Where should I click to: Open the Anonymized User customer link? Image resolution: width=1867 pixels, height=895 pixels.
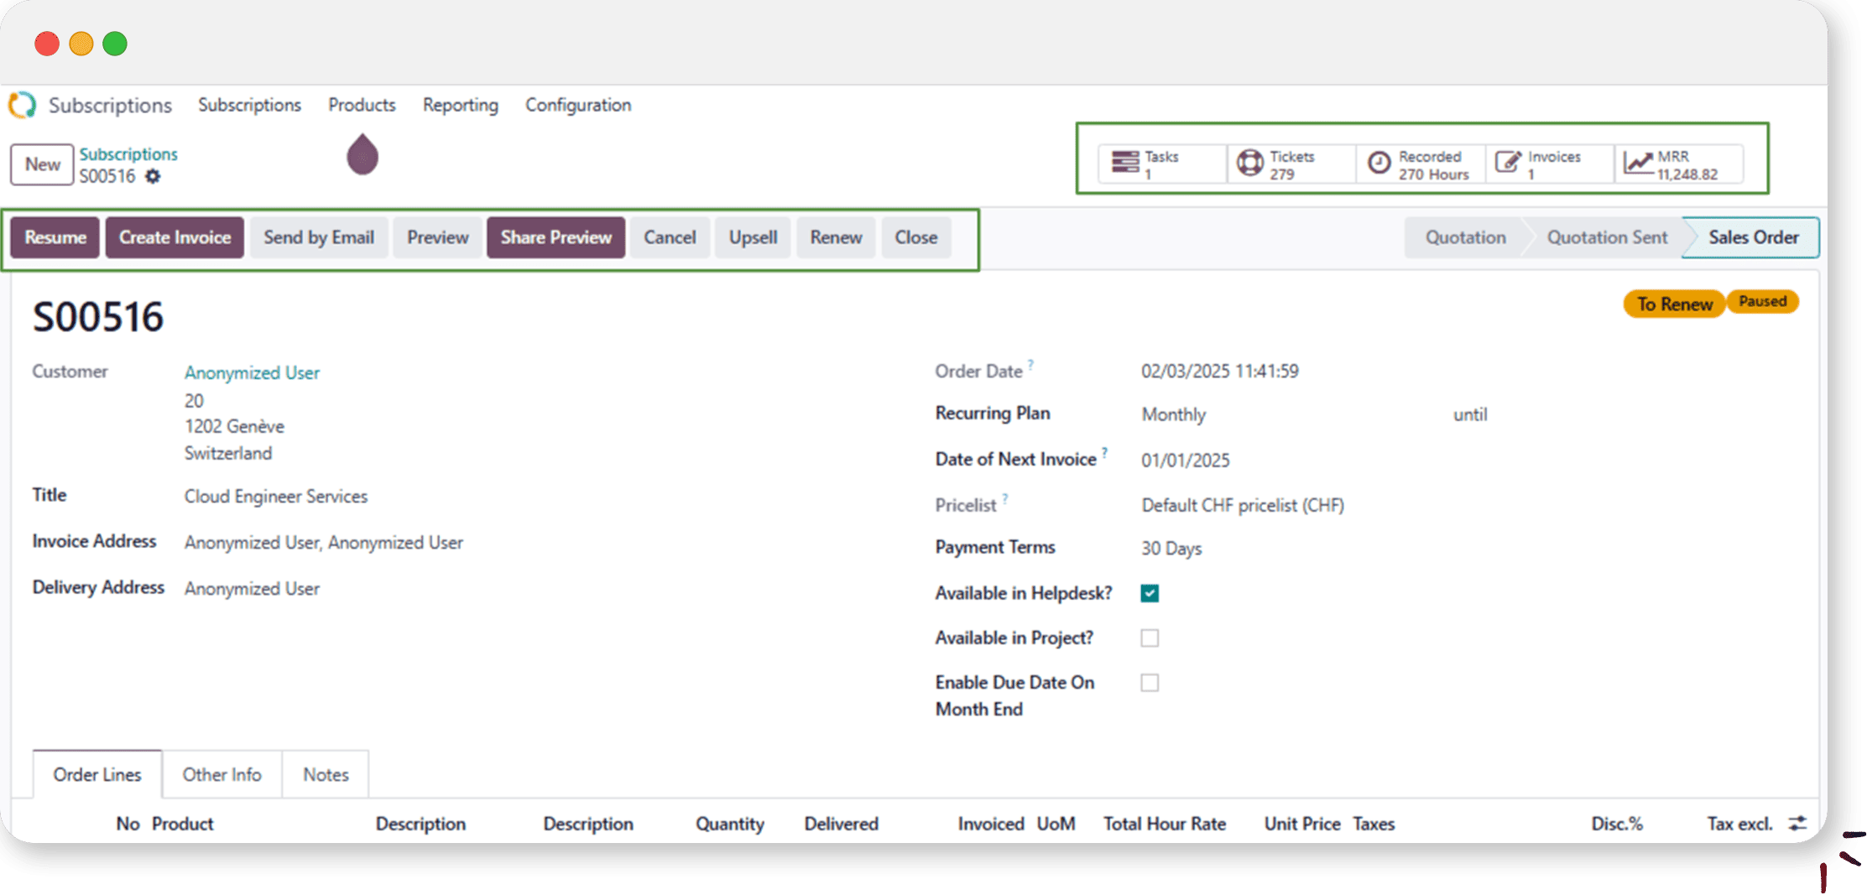[252, 372]
